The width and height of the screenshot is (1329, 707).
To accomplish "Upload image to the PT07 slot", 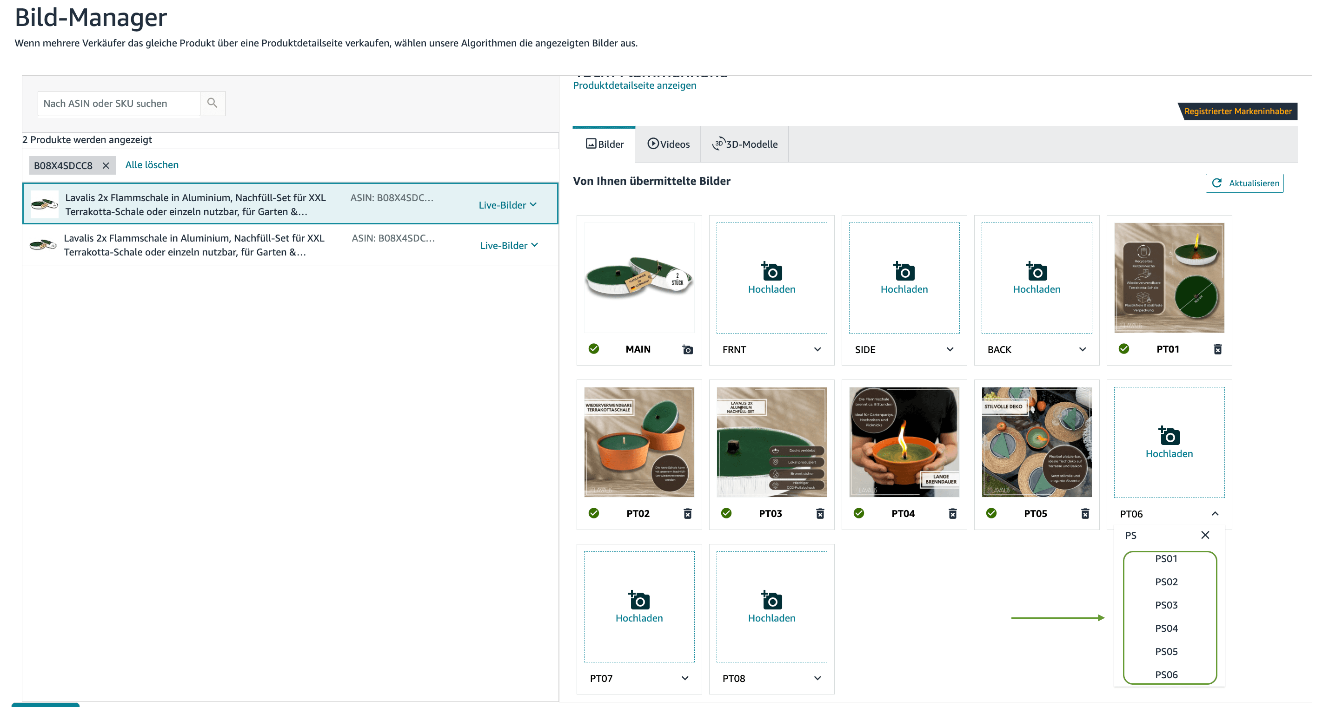I will pos(639,607).
